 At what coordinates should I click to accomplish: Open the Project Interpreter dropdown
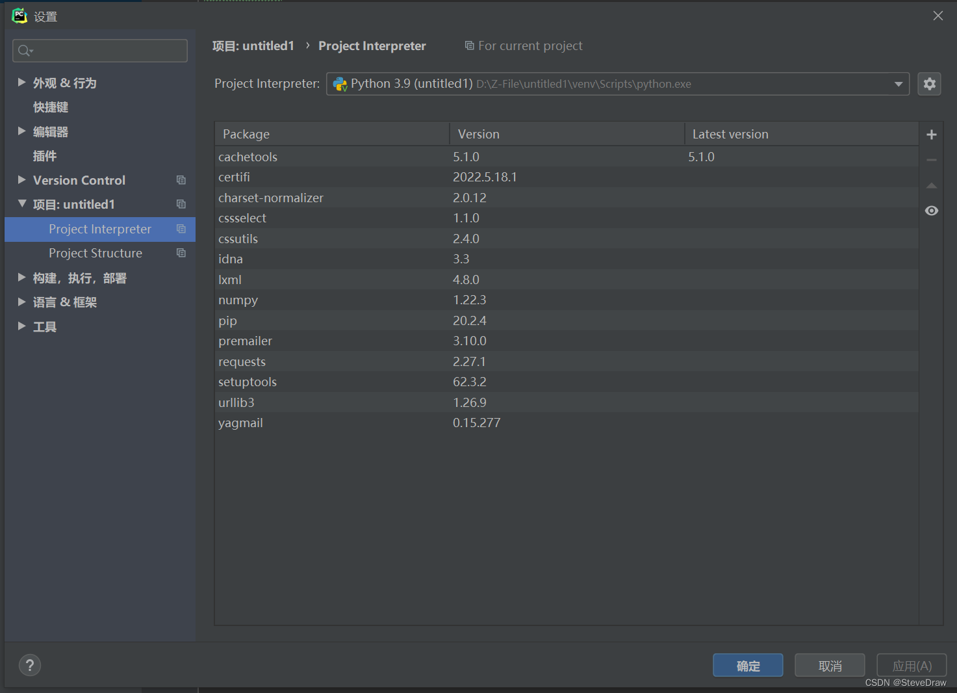(x=898, y=84)
